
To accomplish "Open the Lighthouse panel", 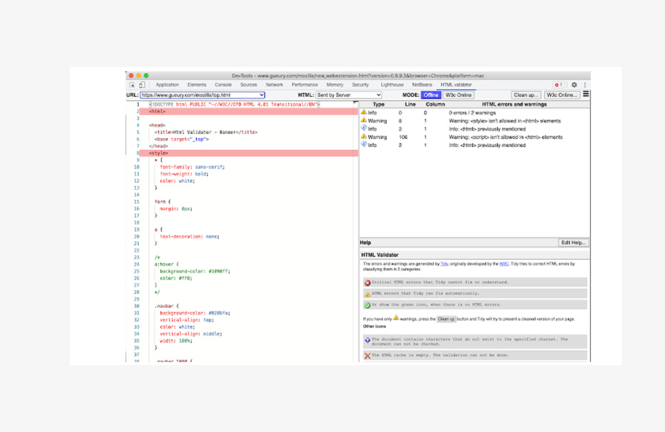I will pyautogui.click(x=392, y=85).
